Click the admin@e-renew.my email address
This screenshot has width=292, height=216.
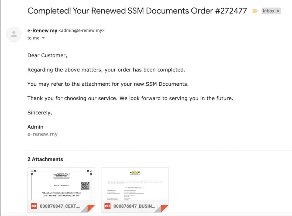pos(82,31)
